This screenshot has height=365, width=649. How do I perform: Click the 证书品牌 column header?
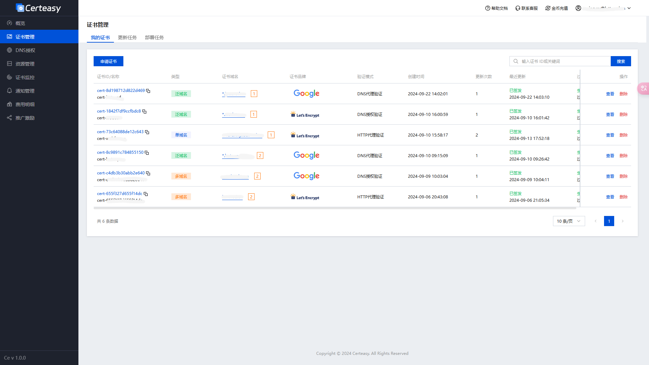(x=298, y=77)
